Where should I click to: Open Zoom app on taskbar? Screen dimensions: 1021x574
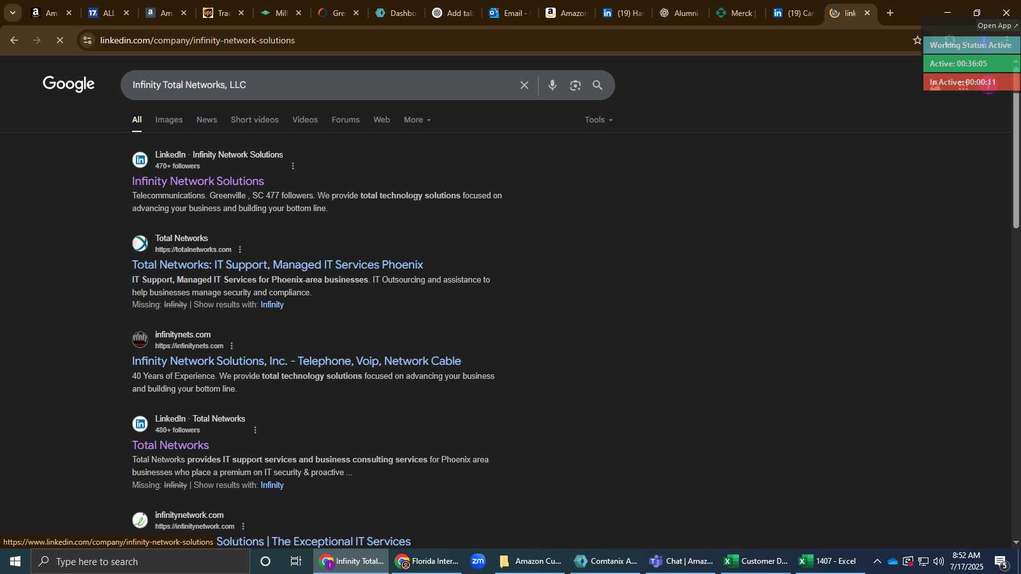(478, 561)
